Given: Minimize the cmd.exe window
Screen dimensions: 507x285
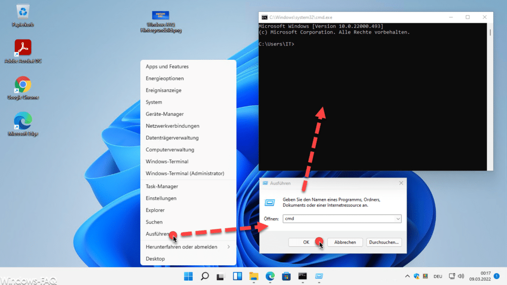Looking at the screenshot, I should click(x=451, y=17).
